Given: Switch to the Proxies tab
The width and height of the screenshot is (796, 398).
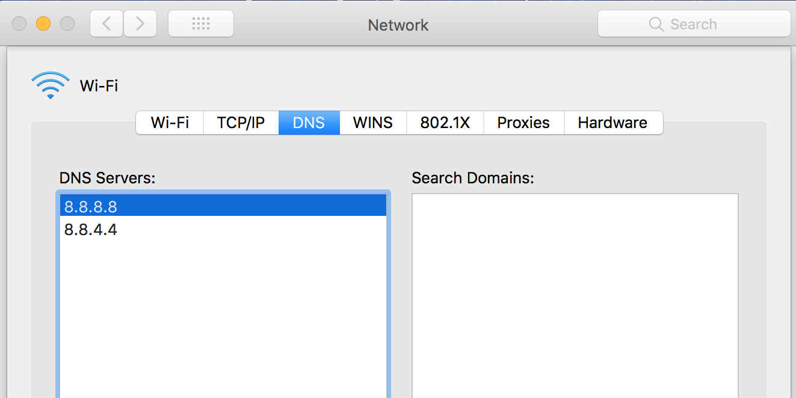Looking at the screenshot, I should (523, 123).
